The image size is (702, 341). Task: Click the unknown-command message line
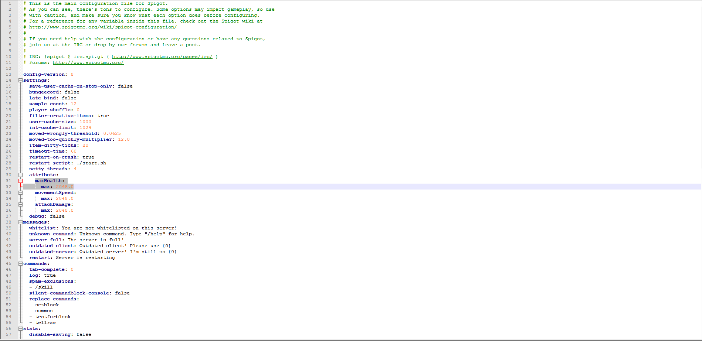click(112, 234)
